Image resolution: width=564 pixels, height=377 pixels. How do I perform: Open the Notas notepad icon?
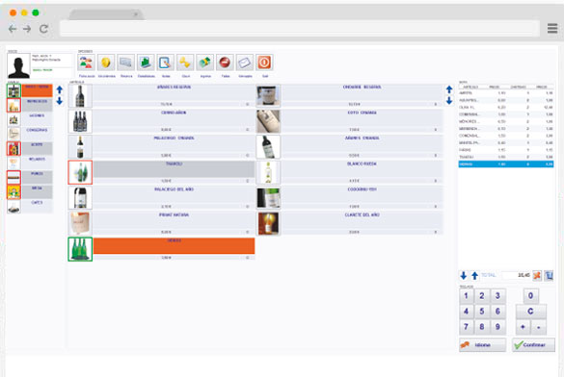[166, 63]
